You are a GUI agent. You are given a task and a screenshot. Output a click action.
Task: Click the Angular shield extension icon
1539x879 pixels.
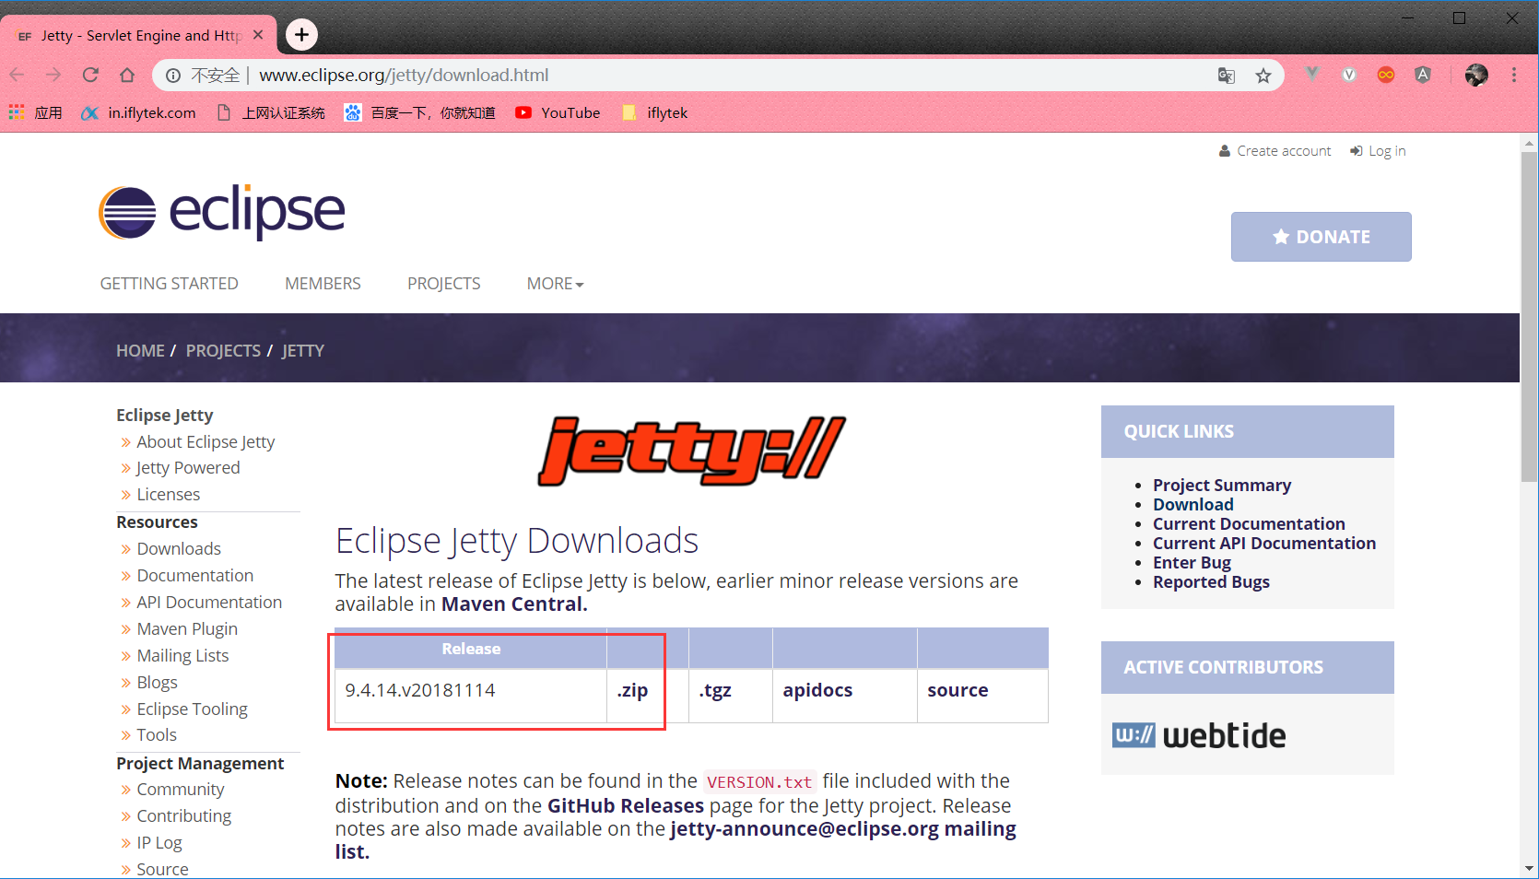[1422, 76]
